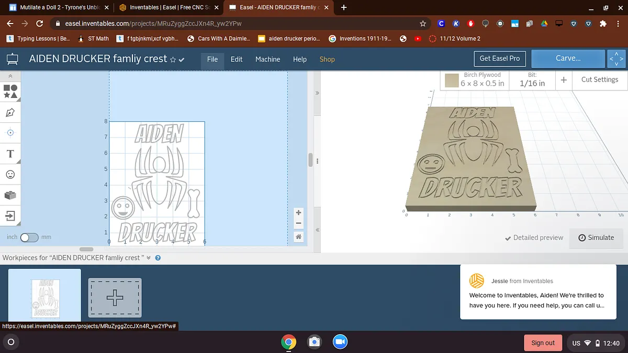Open the Bit 1/16 in selector
This screenshot has height=353, width=628.
[x=532, y=80]
